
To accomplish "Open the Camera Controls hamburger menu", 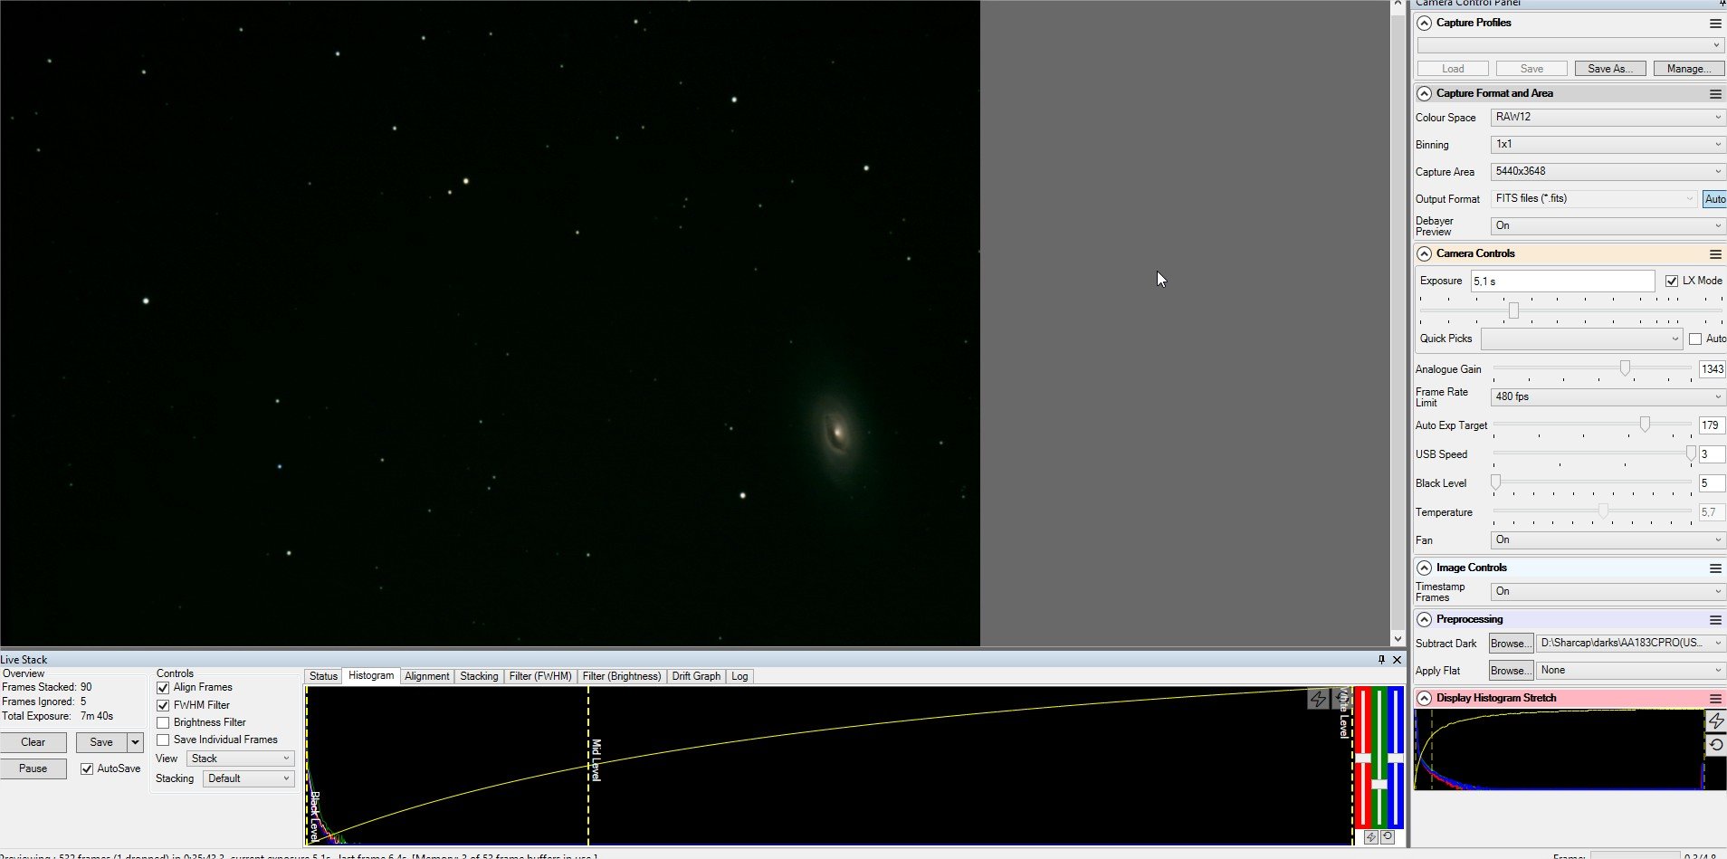I will [1715, 254].
